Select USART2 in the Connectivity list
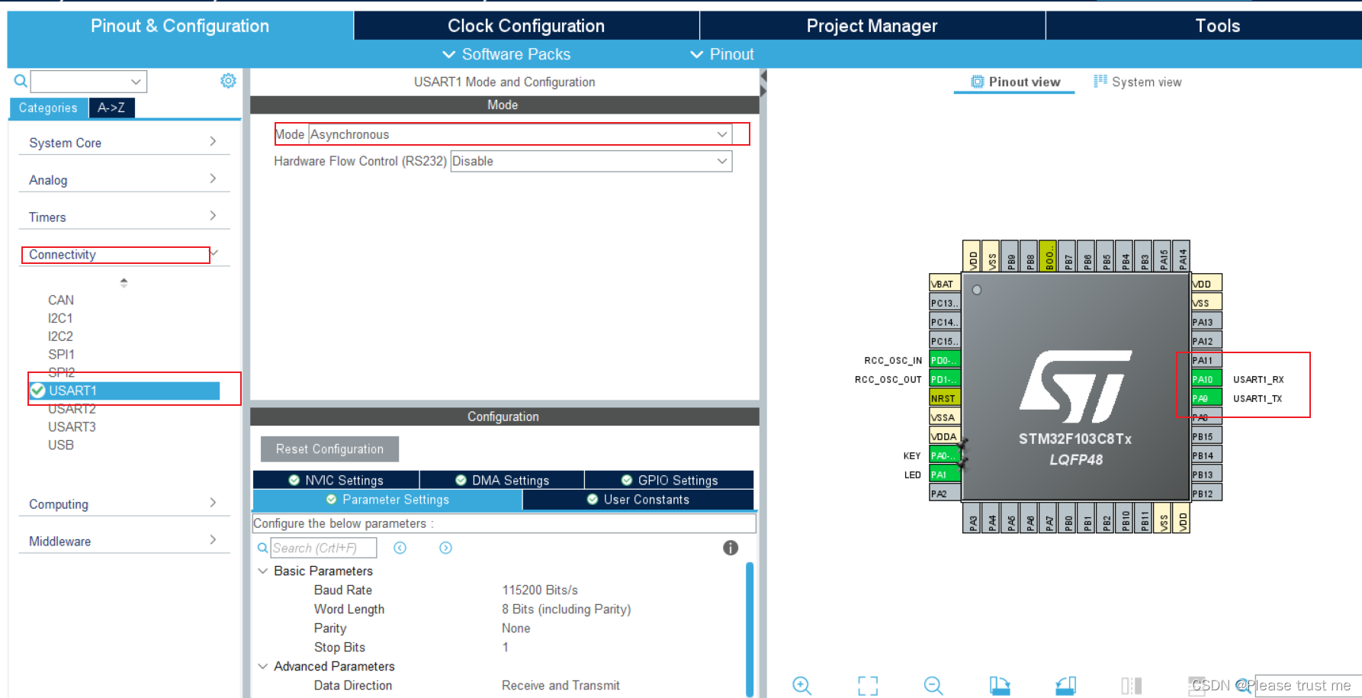The image size is (1362, 698). (x=72, y=409)
